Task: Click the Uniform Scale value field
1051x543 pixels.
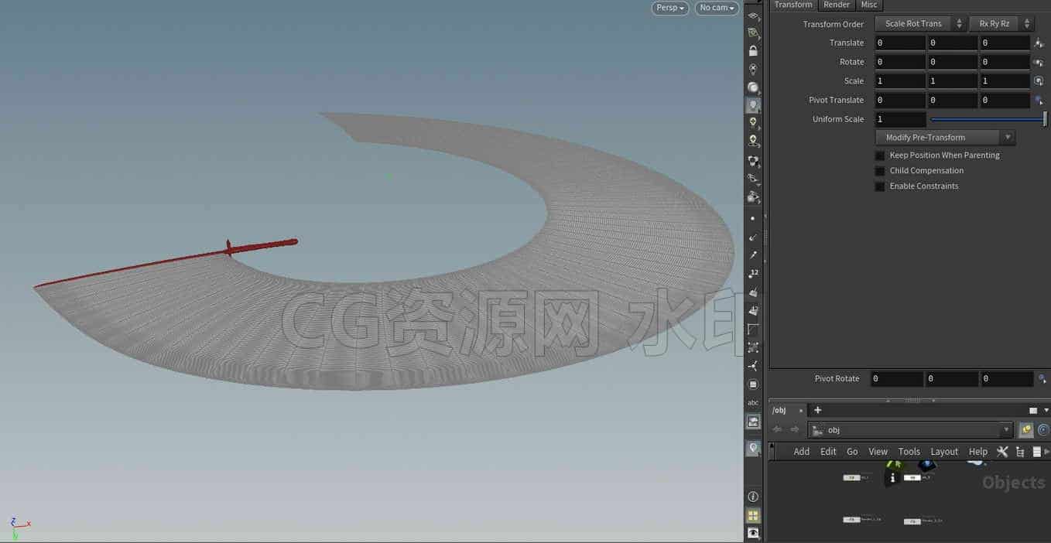Action: (901, 119)
